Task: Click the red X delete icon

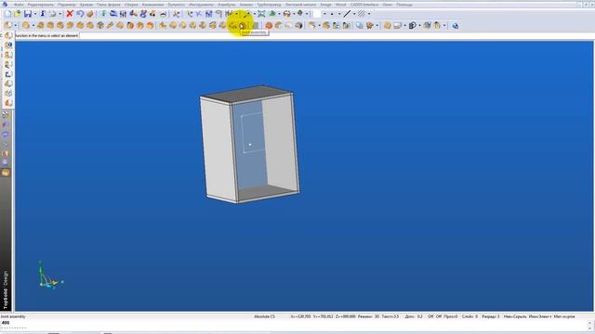Action: click(70, 14)
